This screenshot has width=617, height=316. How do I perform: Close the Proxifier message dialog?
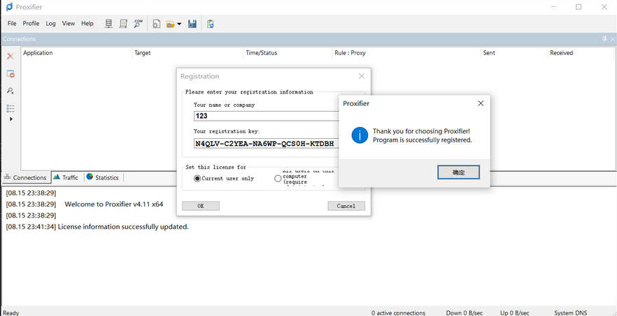coord(481,104)
